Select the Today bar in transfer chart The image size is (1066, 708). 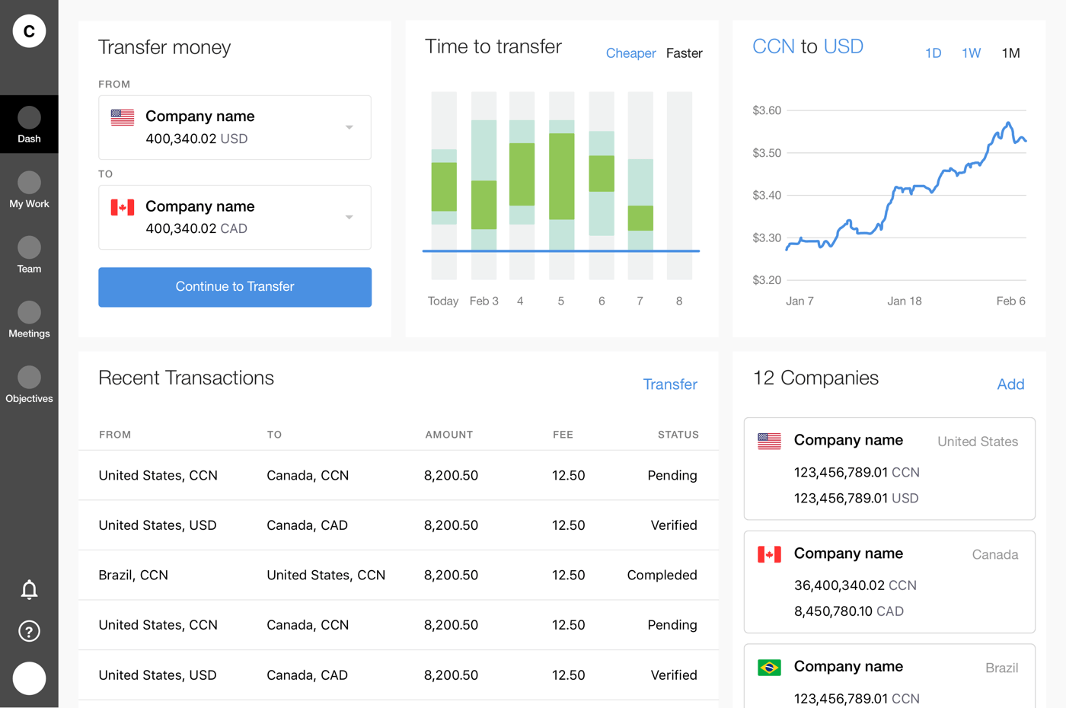coord(444,186)
